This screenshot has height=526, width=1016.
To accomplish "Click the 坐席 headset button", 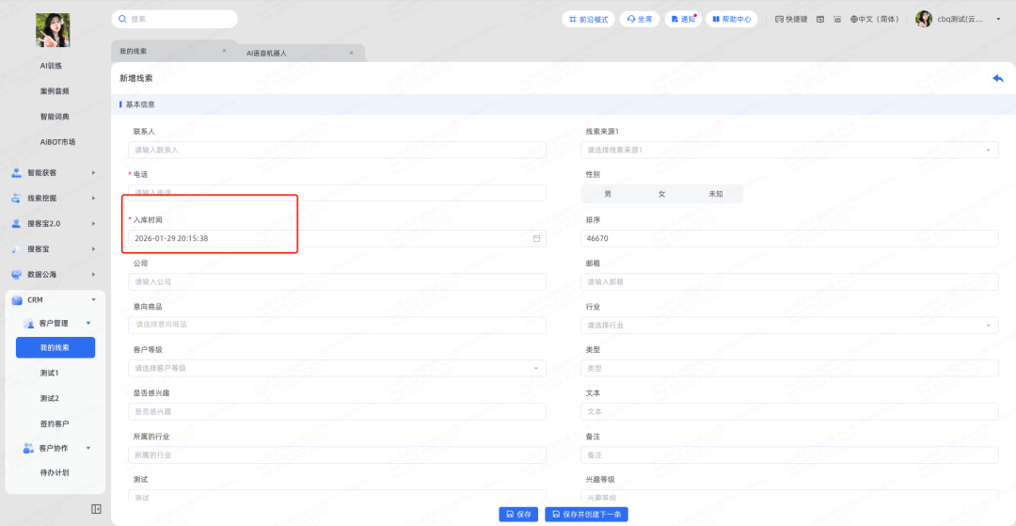I will [640, 19].
